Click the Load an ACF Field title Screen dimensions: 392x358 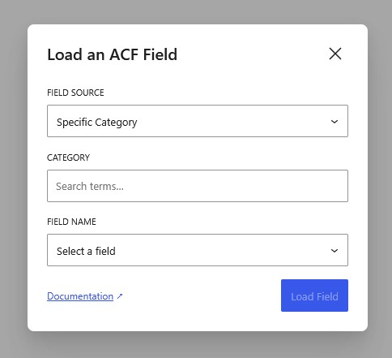click(x=113, y=54)
